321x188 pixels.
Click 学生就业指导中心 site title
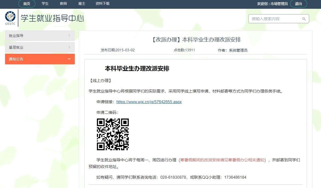coord(52,19)
